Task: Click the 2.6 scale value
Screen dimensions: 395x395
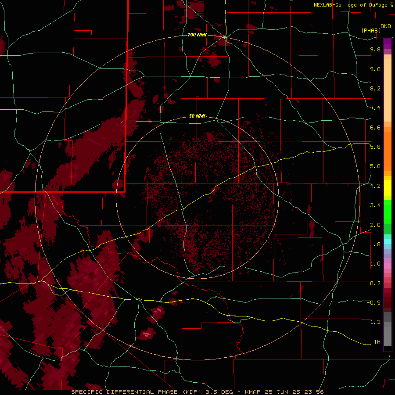Action: (375, 225)
